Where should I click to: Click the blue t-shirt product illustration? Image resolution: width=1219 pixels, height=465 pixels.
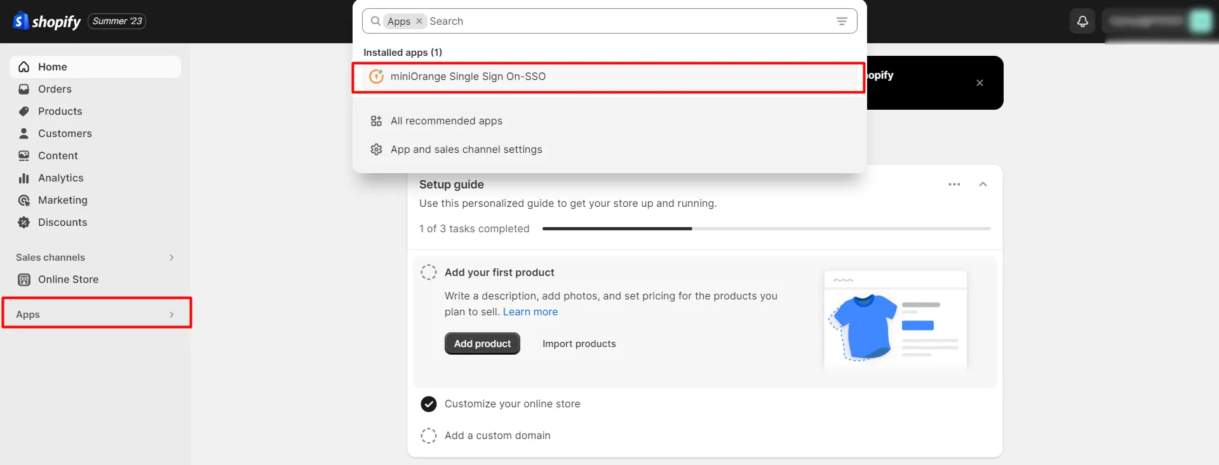click(864, 327)
